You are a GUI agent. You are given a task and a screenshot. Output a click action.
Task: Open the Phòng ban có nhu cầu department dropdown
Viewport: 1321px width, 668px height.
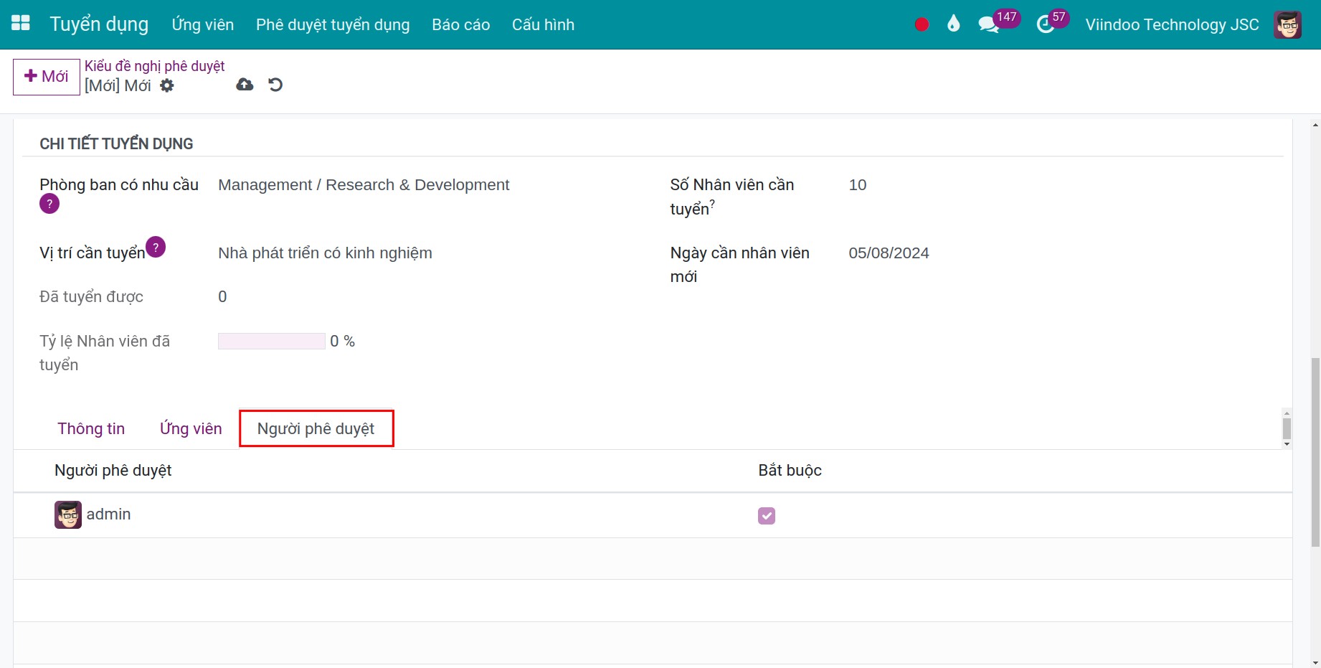[x=364, y=185]
